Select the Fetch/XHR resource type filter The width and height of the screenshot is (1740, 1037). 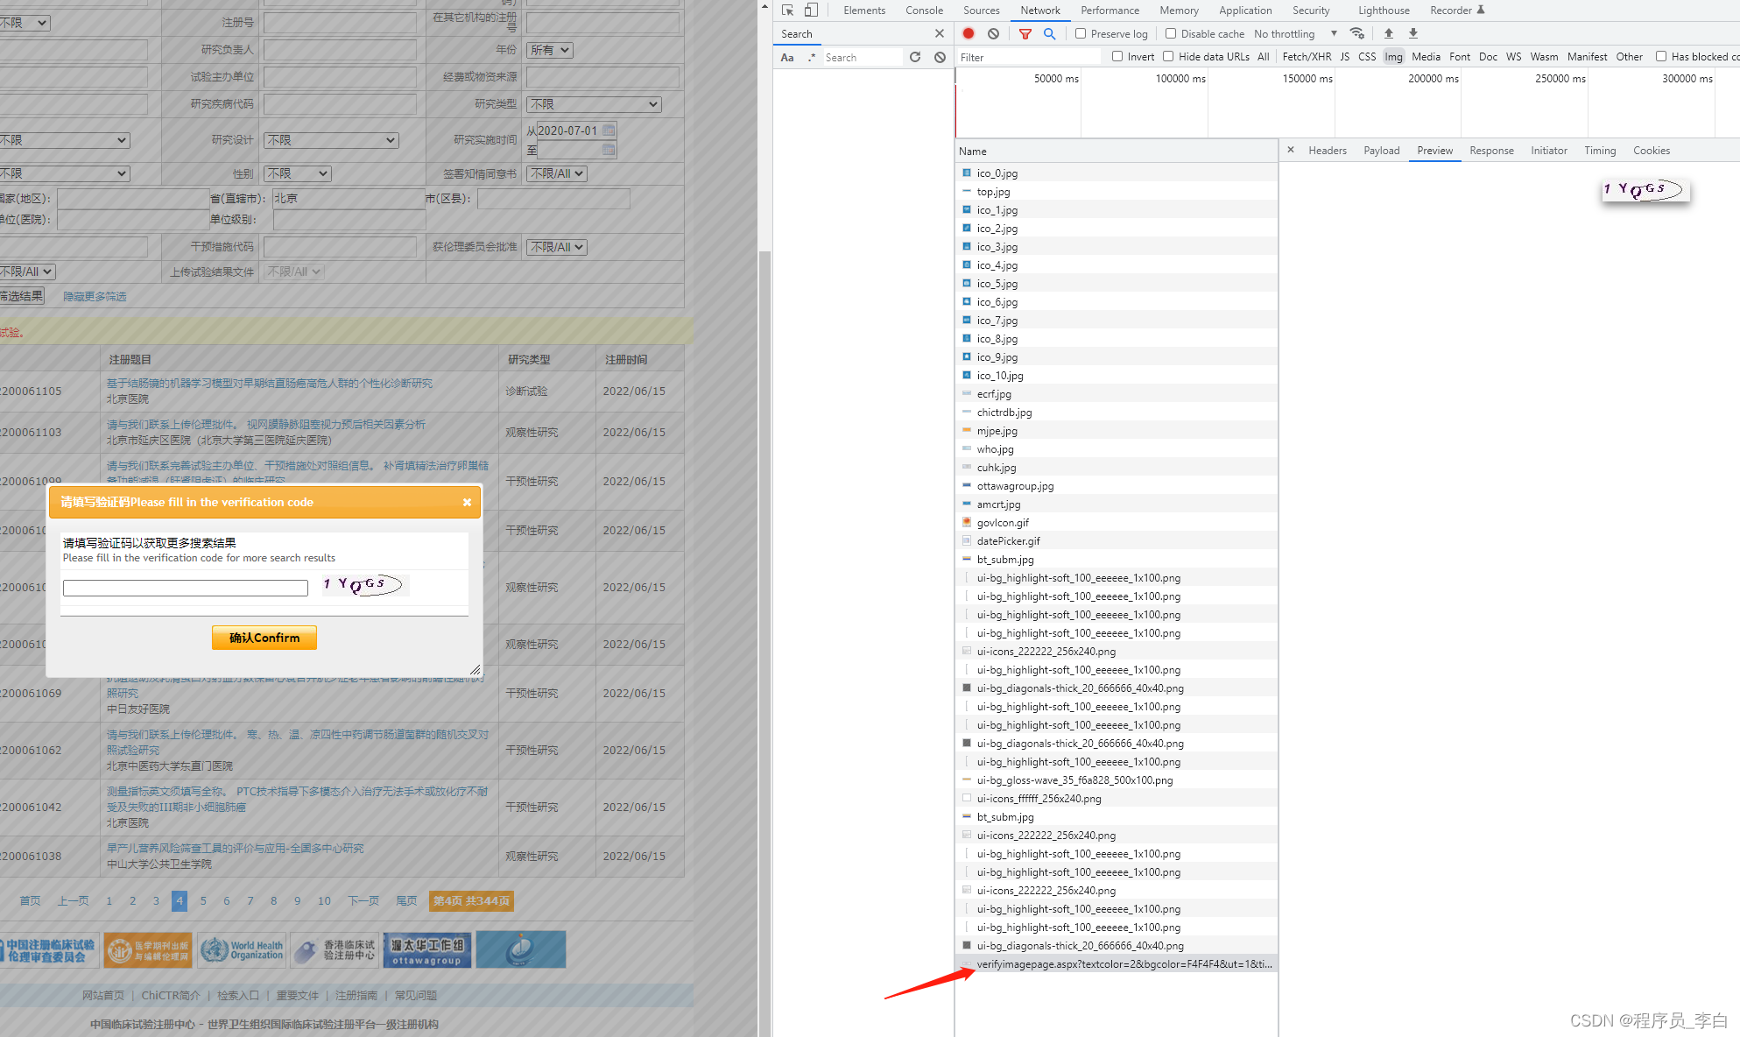1307,57
